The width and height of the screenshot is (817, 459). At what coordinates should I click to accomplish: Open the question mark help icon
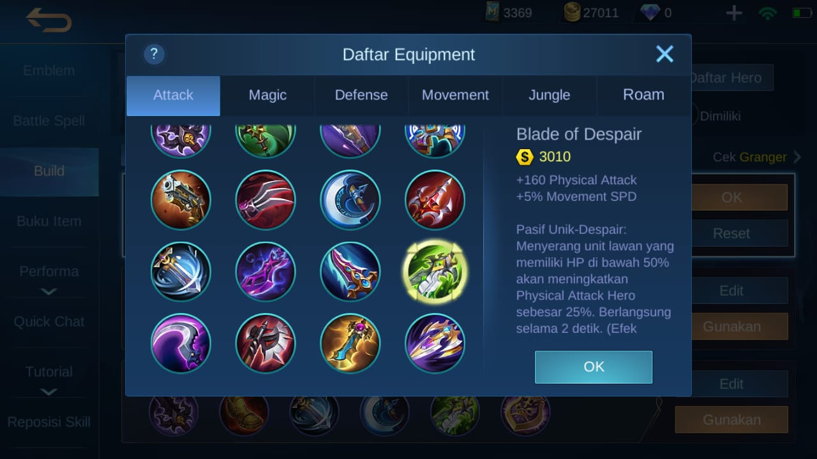click(154, 54)
